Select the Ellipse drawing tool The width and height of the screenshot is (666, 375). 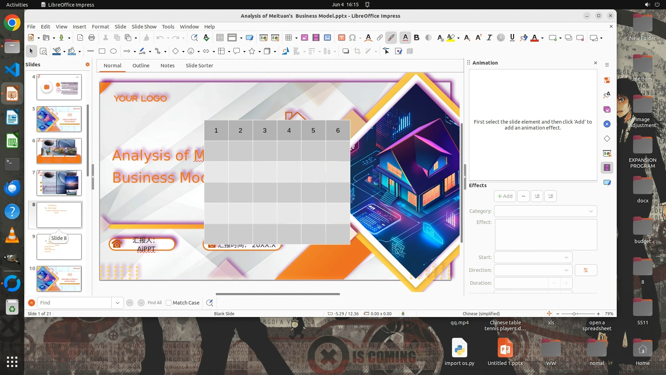tap(113, 51)
